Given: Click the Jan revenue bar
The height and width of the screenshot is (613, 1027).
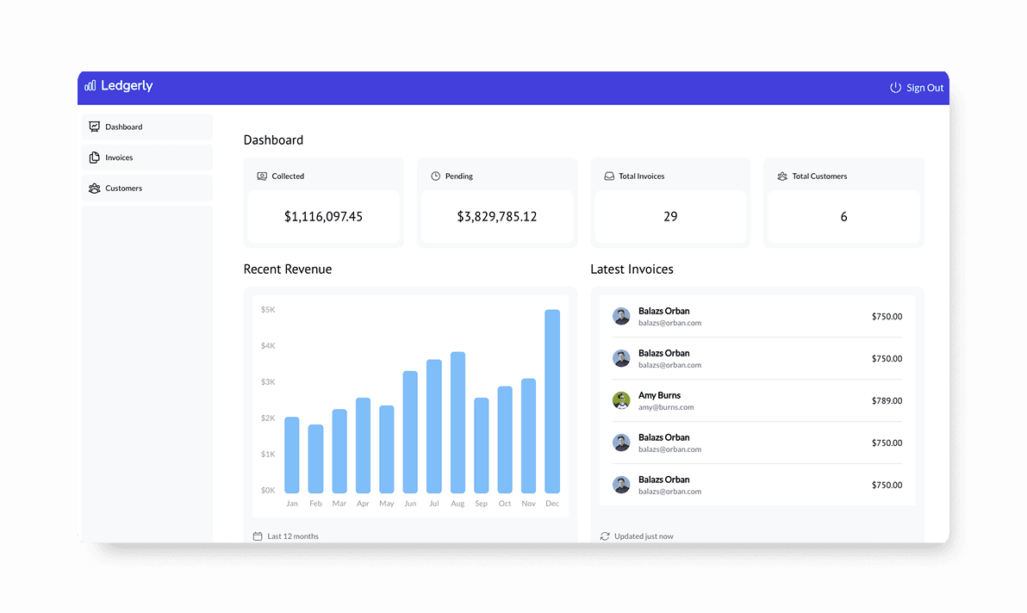Looking at the screenshot, I should pos(292,455).
